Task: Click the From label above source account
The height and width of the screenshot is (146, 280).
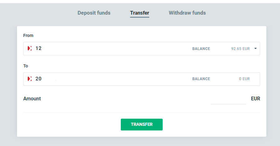Action: 28,35
